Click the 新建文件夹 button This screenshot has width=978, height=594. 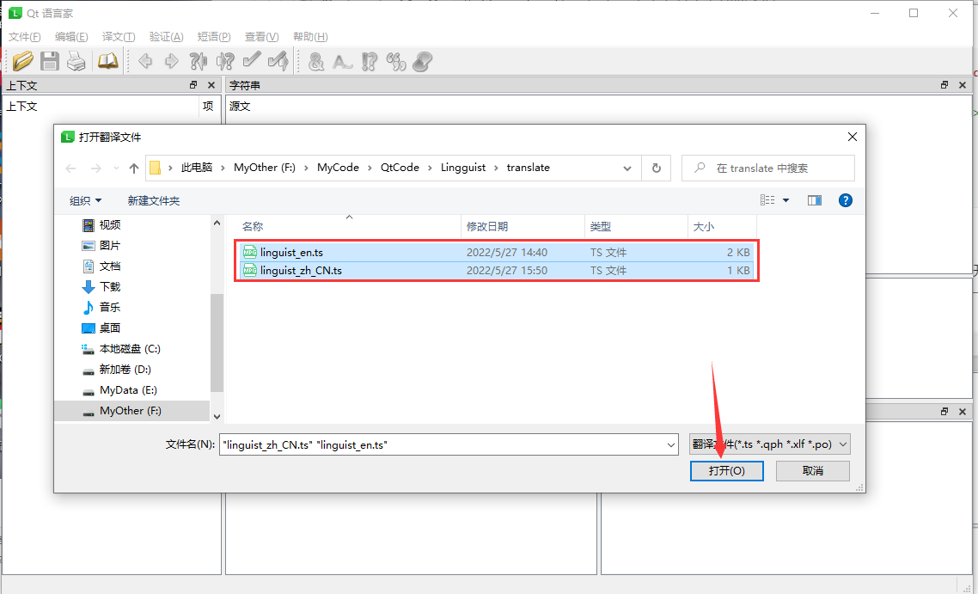pyautogui.click(x=154, y=200)
